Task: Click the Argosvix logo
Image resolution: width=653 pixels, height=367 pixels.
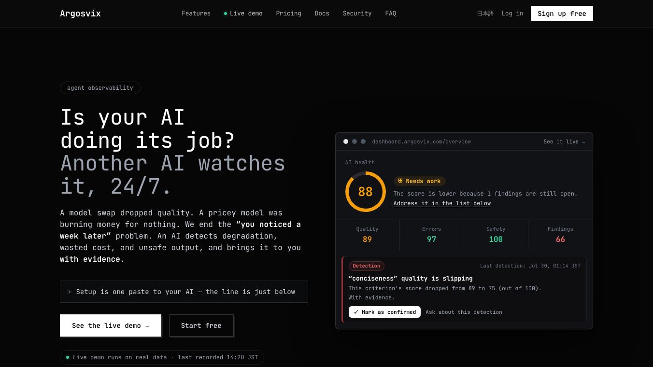Action: [80, 14]
